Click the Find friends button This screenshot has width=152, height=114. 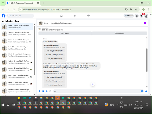[x=129, y=16]
